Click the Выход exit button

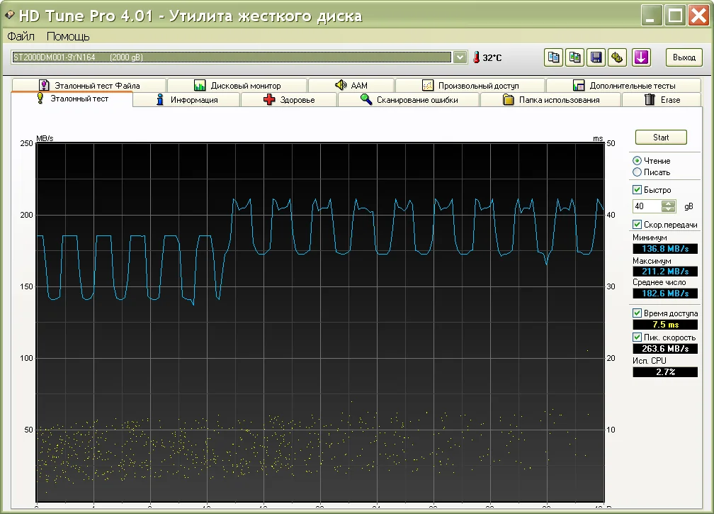[684, 57]
